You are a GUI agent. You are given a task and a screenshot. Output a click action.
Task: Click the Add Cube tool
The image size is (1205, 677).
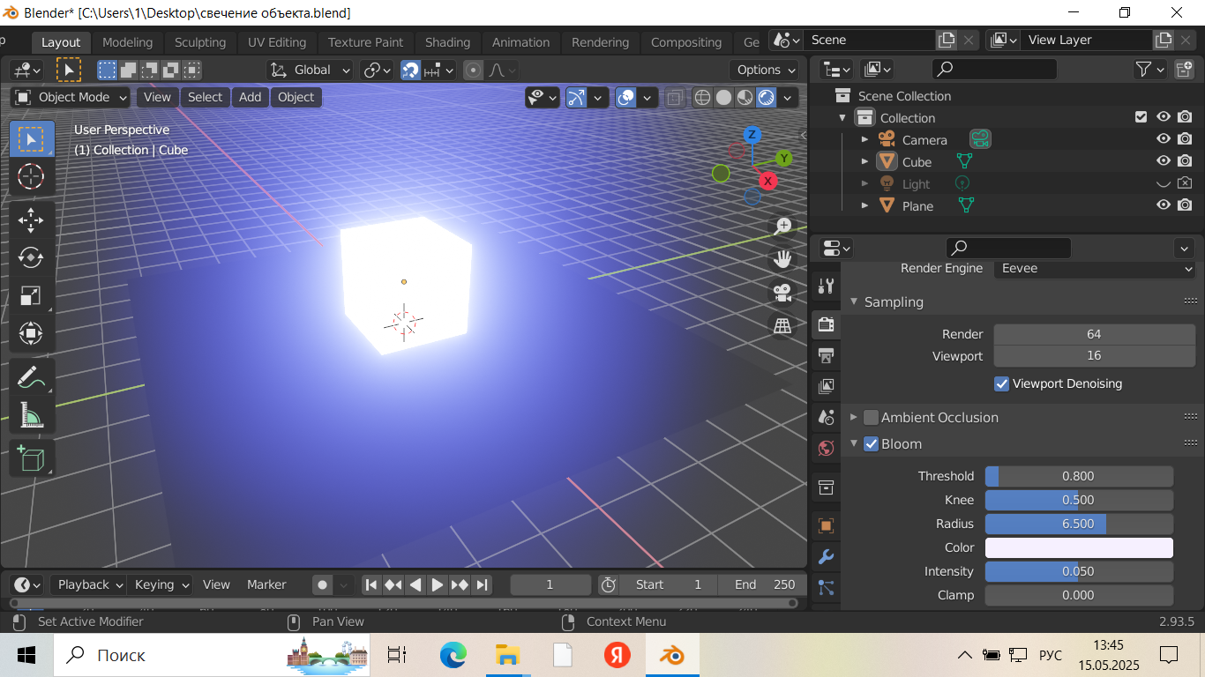click(31, 458)
